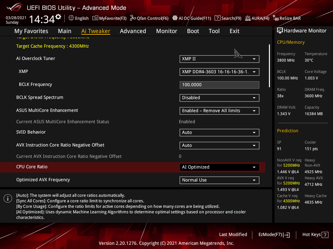Open MyFavorite(F3) shortcut
The height and width of the screenshot is (249, 333).
109,18
